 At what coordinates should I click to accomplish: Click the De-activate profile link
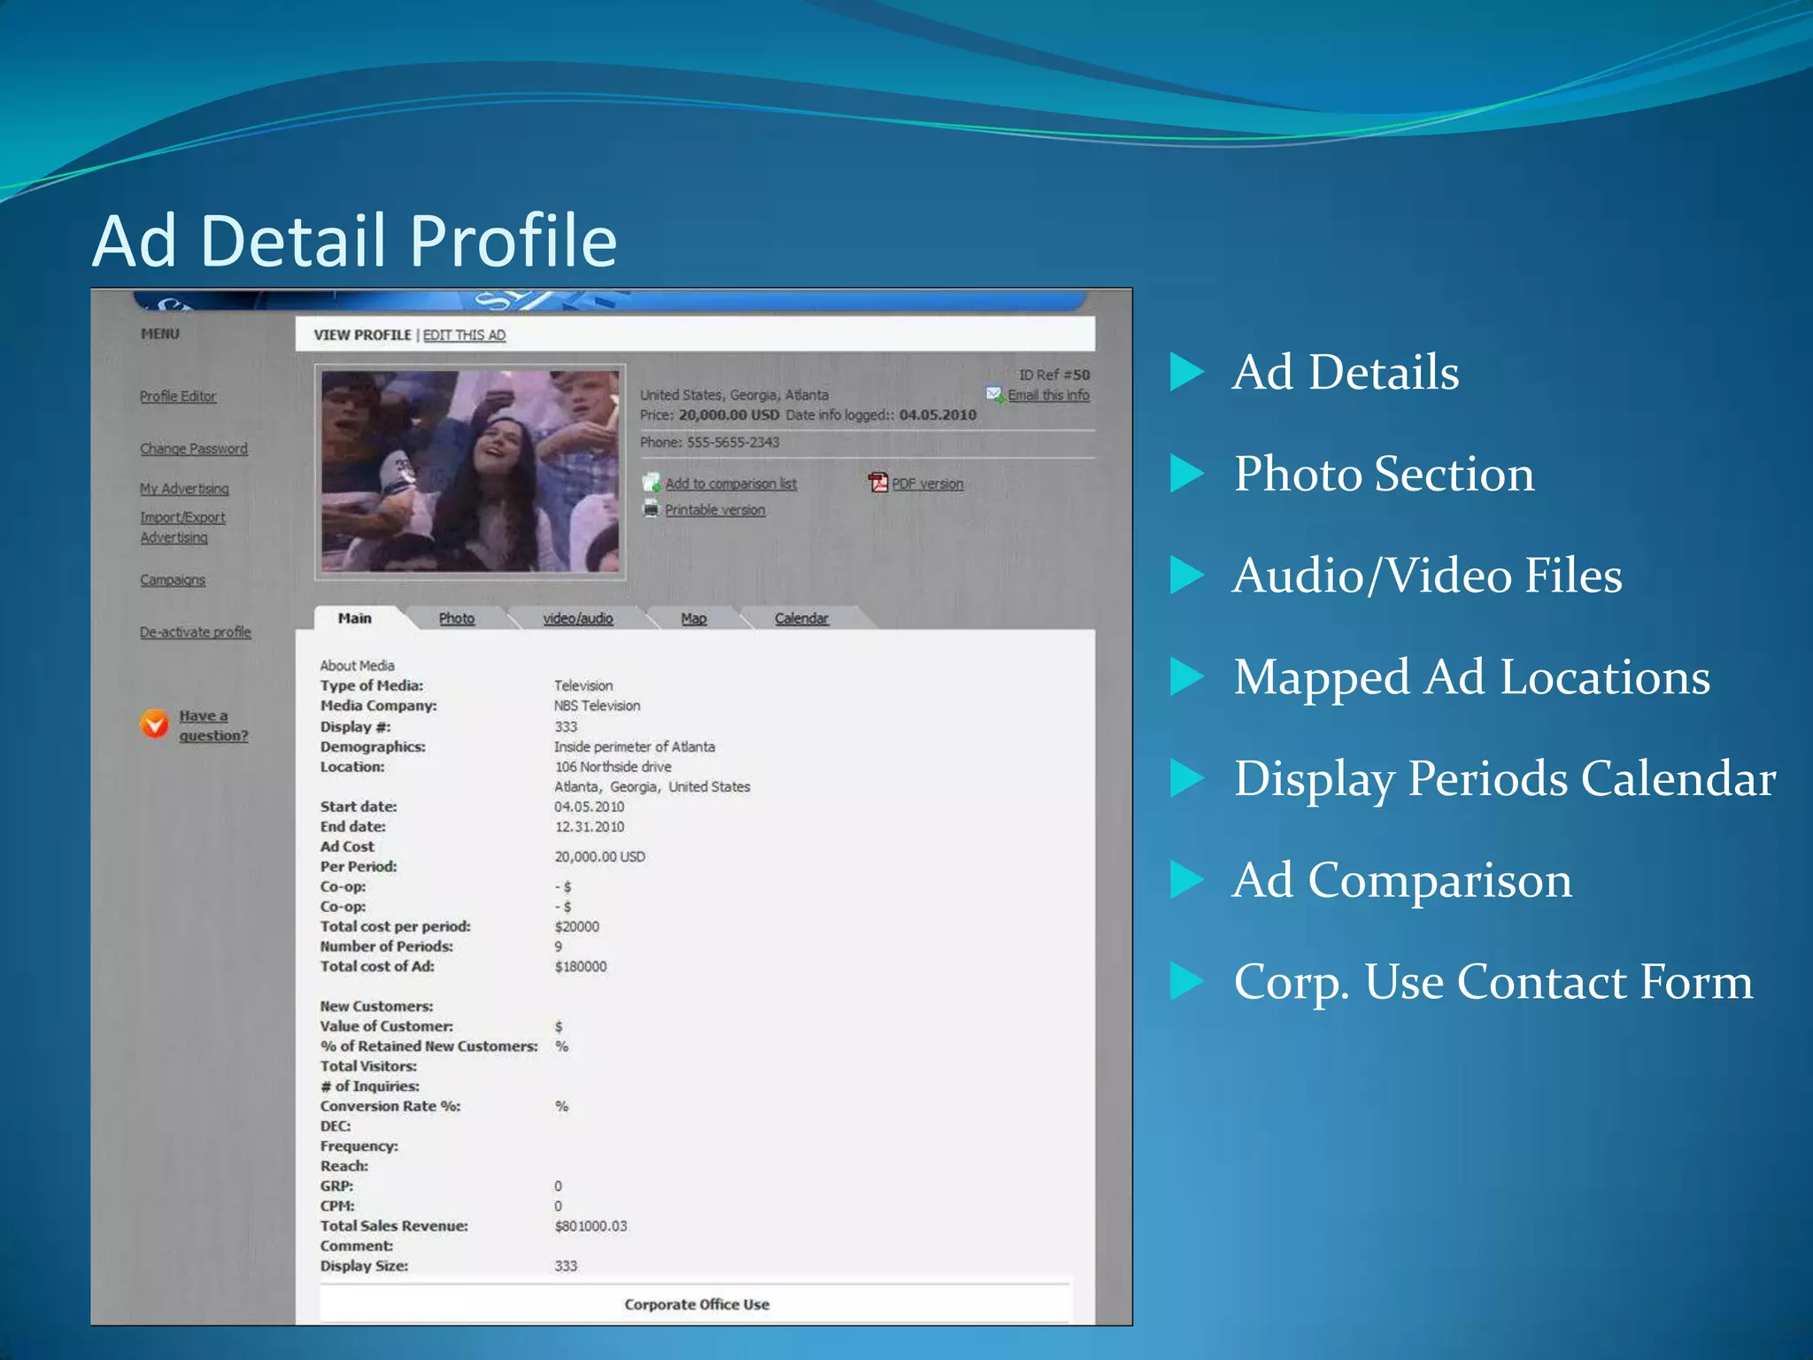pyautogui.click(x=196, y=631)
